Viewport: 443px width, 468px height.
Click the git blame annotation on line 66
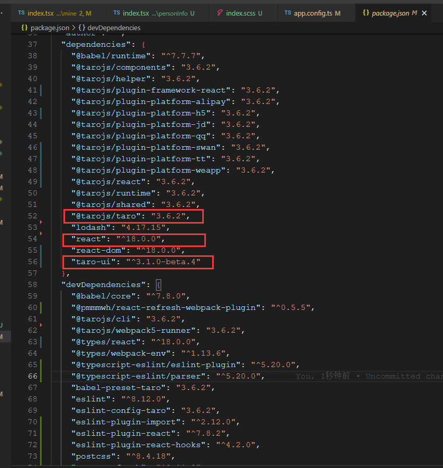pyautogui.click(x=369, y=376)
